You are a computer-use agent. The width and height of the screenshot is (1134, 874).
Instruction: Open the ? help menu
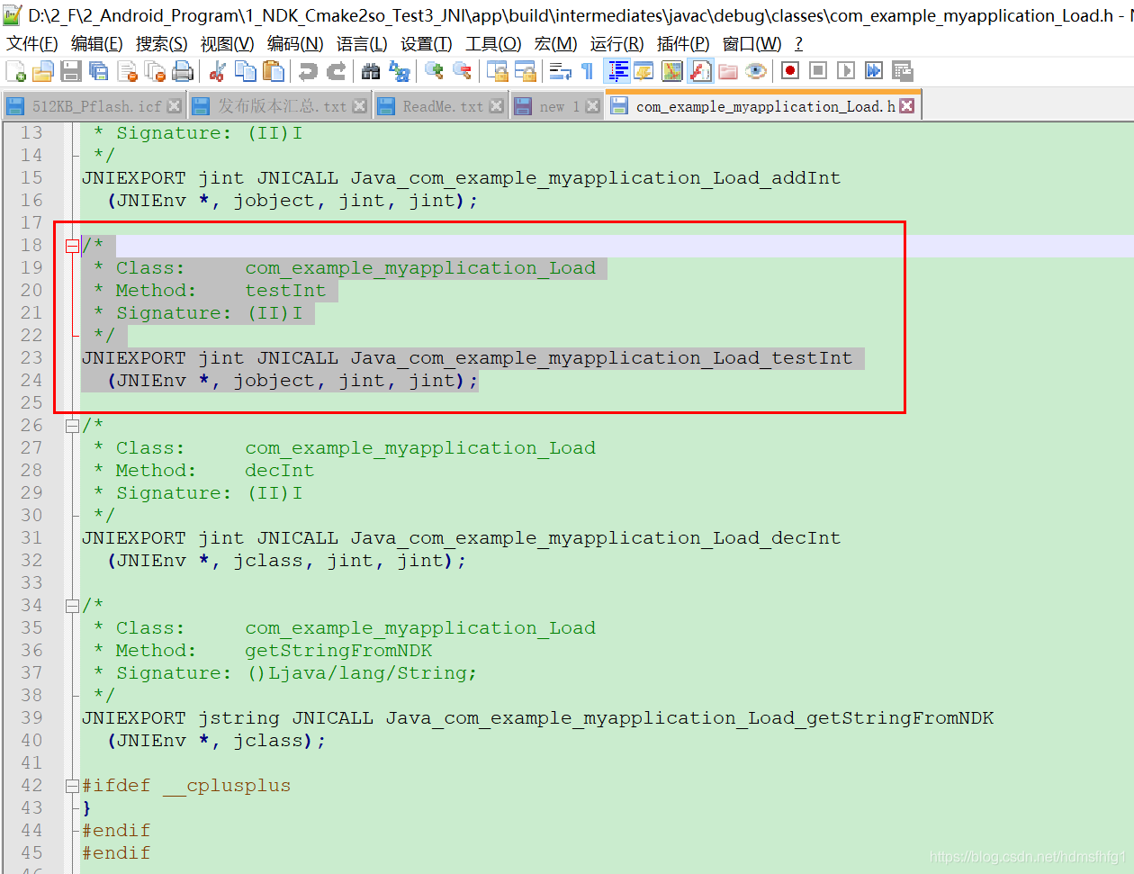click(x=798, y=44)
